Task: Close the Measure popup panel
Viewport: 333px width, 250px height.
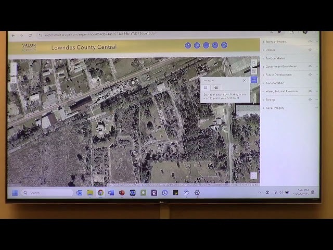Action: click(x=245, y=81)
